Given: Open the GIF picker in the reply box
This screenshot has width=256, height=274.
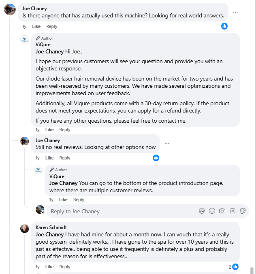Looking at the screenshot, I should (x=233, y=211).
